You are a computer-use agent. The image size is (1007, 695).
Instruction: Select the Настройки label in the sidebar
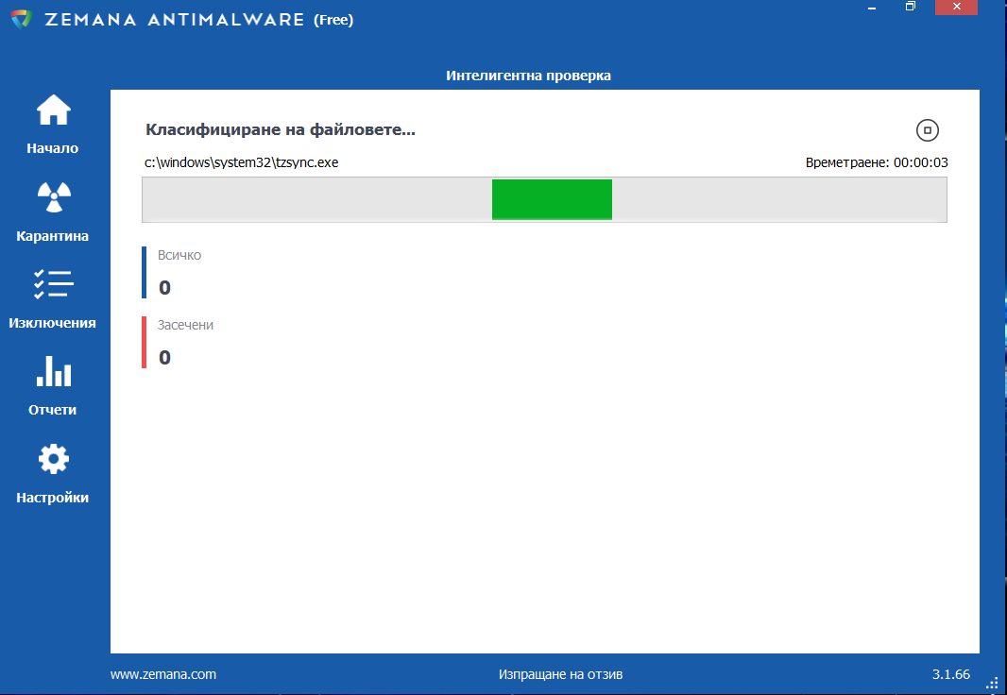[53, 498]
